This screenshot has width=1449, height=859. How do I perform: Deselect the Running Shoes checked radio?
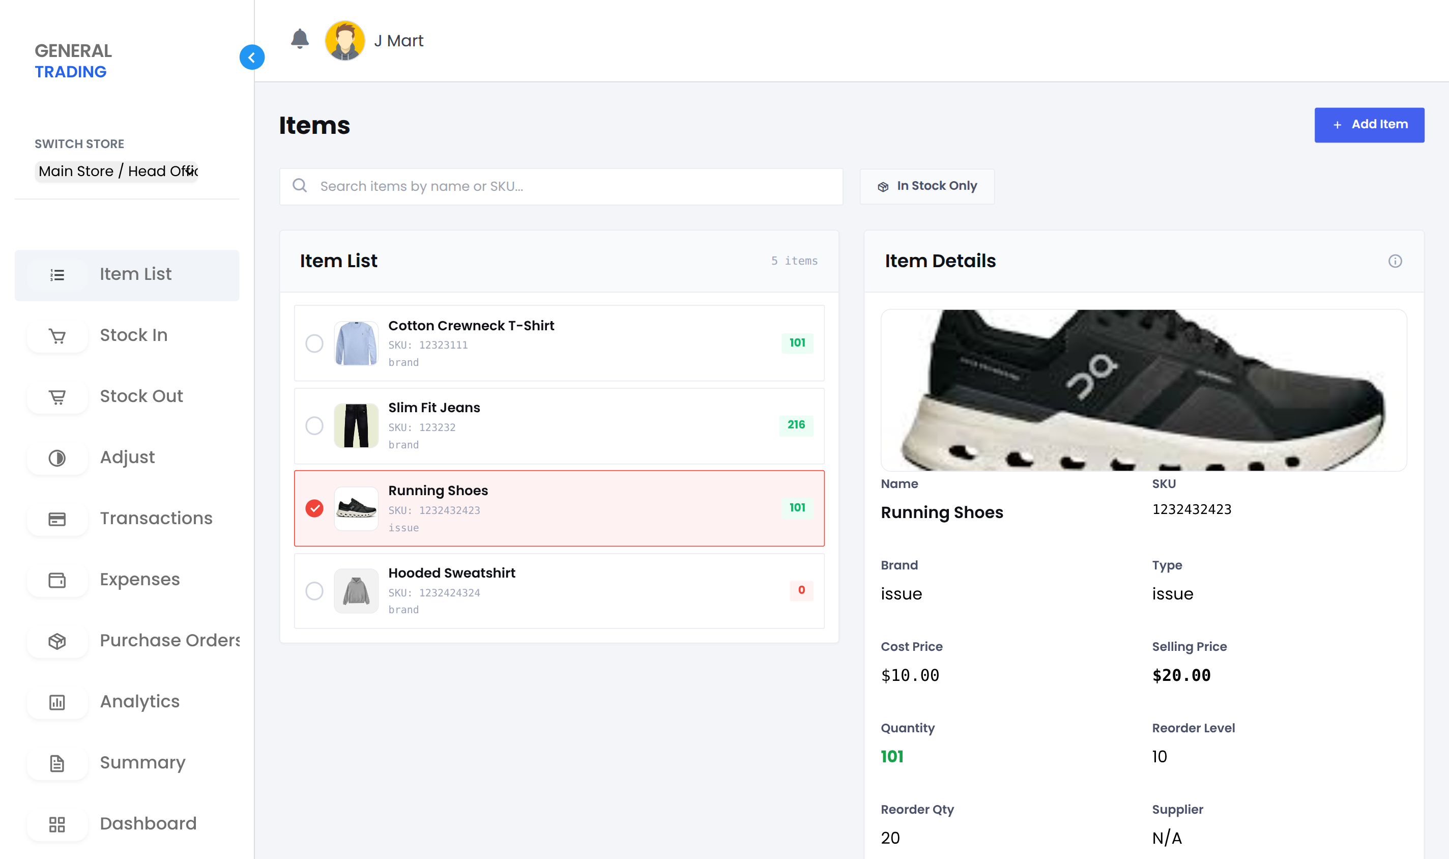coord(314,508)
